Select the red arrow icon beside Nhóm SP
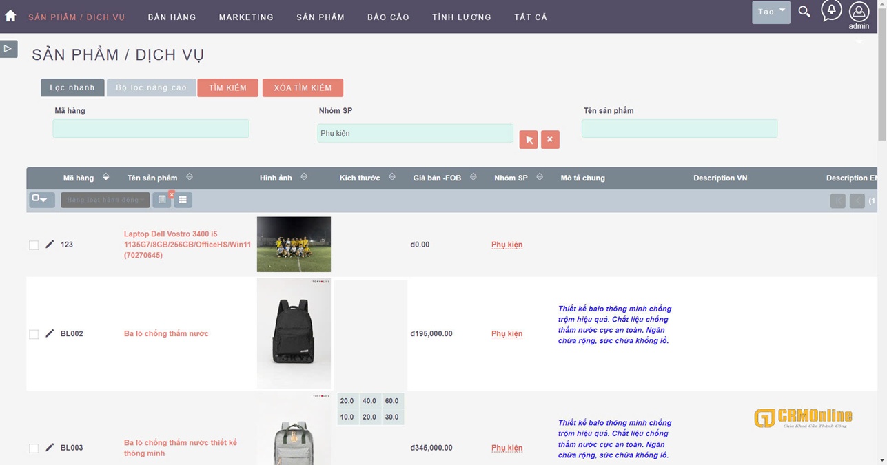The width and height of the screenshot is (887, 465). click(528, 139)
